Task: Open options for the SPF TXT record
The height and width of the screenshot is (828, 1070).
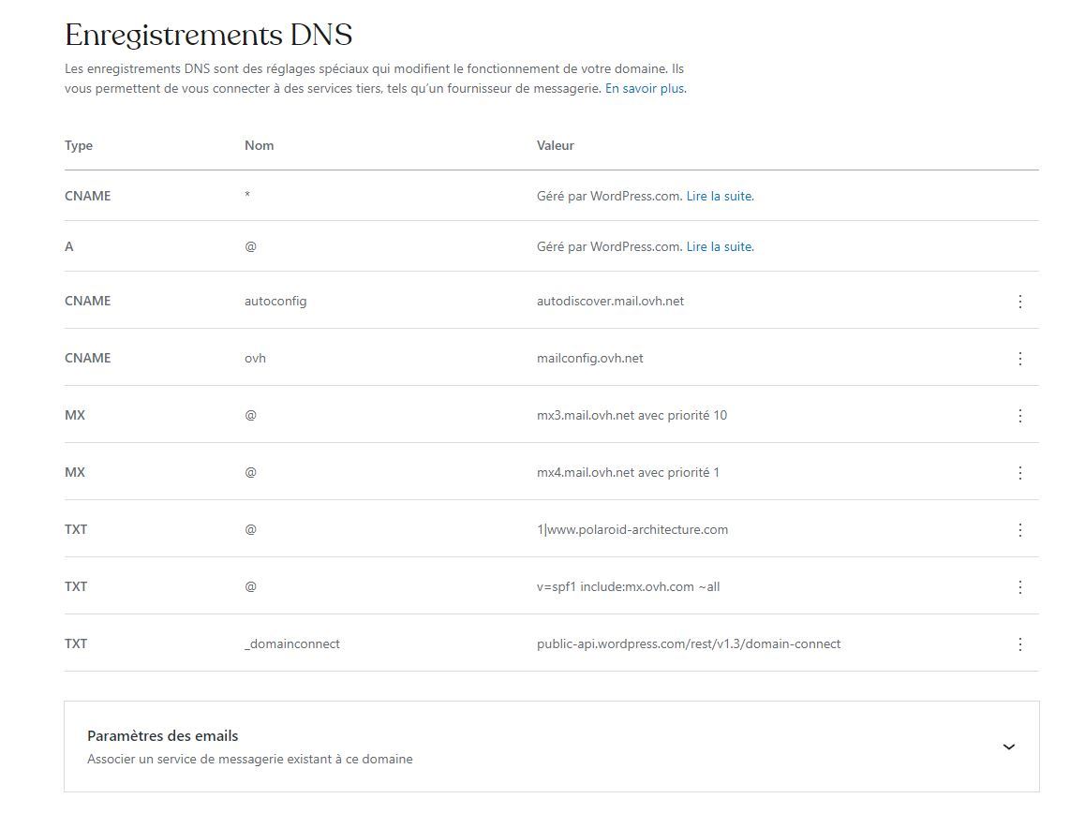Action: point(1020,587)
